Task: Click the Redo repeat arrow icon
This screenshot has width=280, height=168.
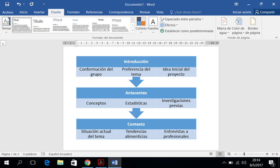Action: [x=31, y=4]
